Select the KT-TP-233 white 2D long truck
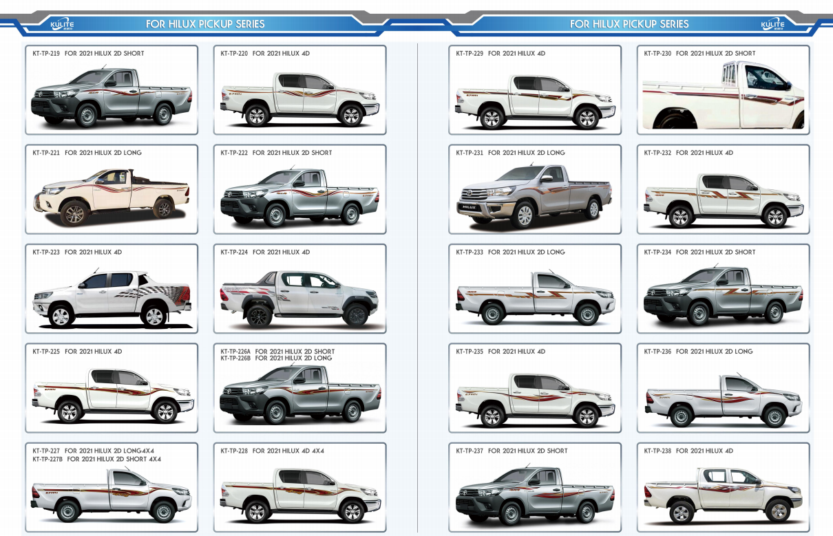This screenshot has width=833, height=536. coord(535,297)
